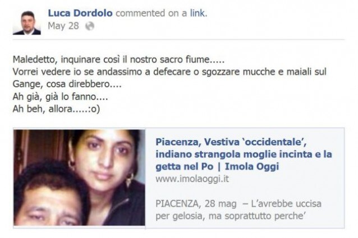Click the globe public privacy icon
Viewport: 358px width, 238px height.
tap(90, 26)
